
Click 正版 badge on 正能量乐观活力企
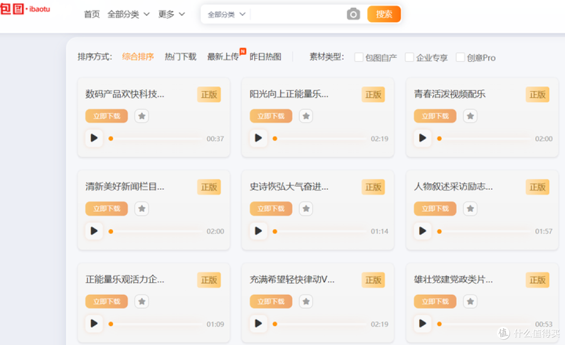click(x=209, y=280)
